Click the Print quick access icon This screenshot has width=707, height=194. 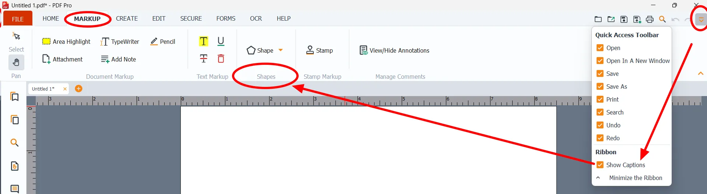[650, 19]
